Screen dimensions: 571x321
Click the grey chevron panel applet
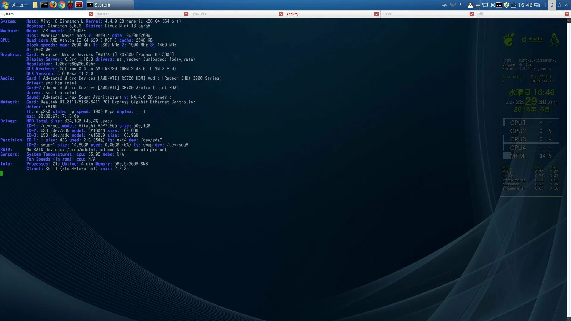(453, 5)
